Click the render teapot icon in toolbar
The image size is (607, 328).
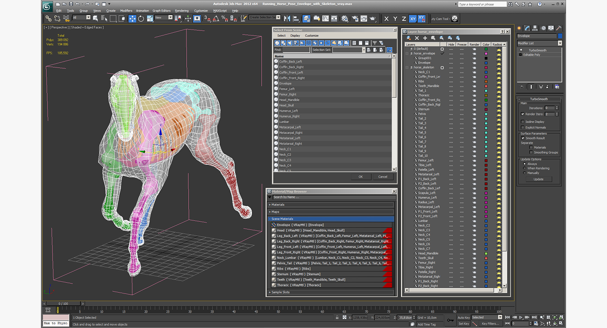pyautogui.click(x=372, y=18)
